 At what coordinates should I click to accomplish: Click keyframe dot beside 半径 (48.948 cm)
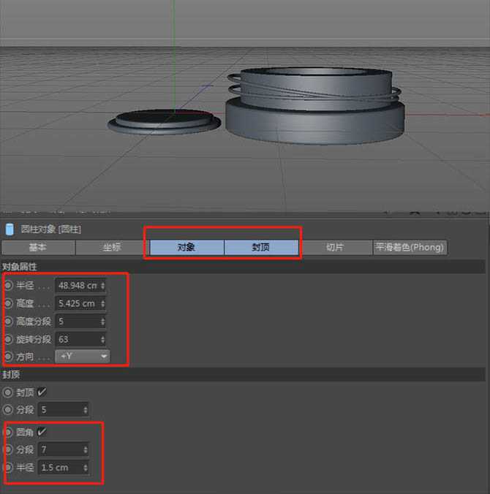(x=9, y=285)
